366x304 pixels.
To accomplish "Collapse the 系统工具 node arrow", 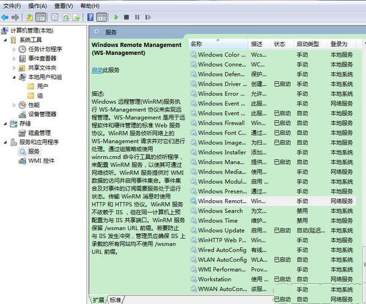I will (x=5, y=40).
